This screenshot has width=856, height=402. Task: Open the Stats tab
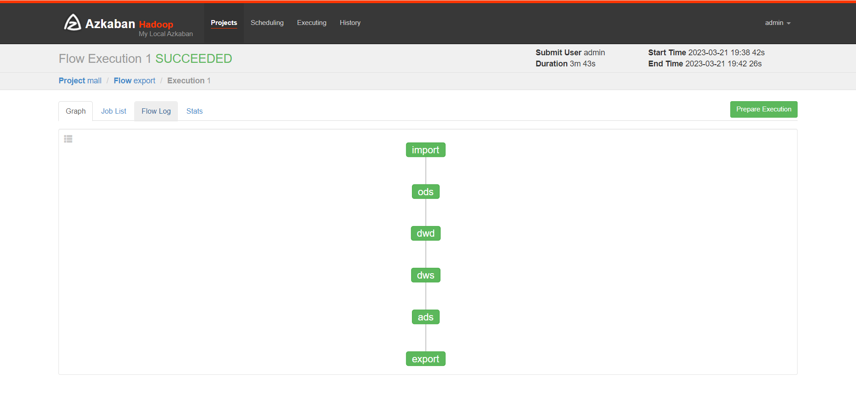pyautogui.click(x=194, y=111)
